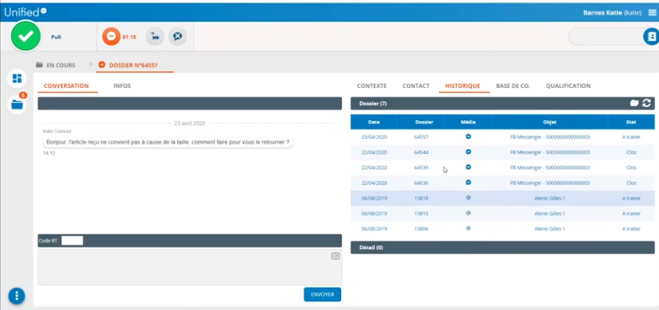Click Messenger media icon for dossier 64544
Viewport: 659px width, 310px height.
(468, 152)
